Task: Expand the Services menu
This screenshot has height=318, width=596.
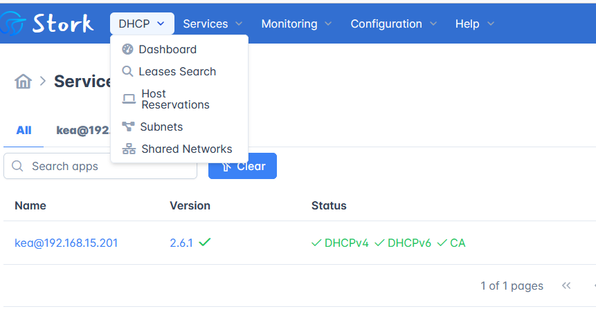Action: [213, 24]
